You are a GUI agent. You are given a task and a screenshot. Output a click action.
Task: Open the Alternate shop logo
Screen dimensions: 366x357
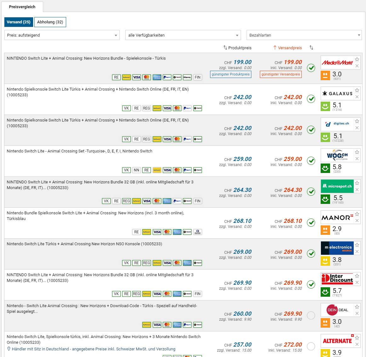pyautogui.click(x=337, y=341)
